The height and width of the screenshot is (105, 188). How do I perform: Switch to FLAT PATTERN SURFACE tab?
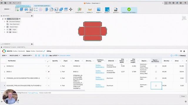(42, 6)
